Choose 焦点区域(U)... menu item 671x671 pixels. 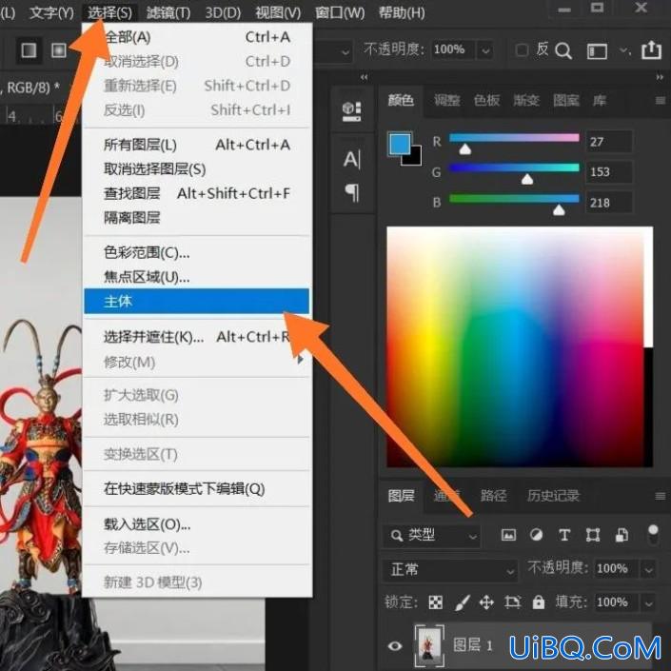[196, 277]
